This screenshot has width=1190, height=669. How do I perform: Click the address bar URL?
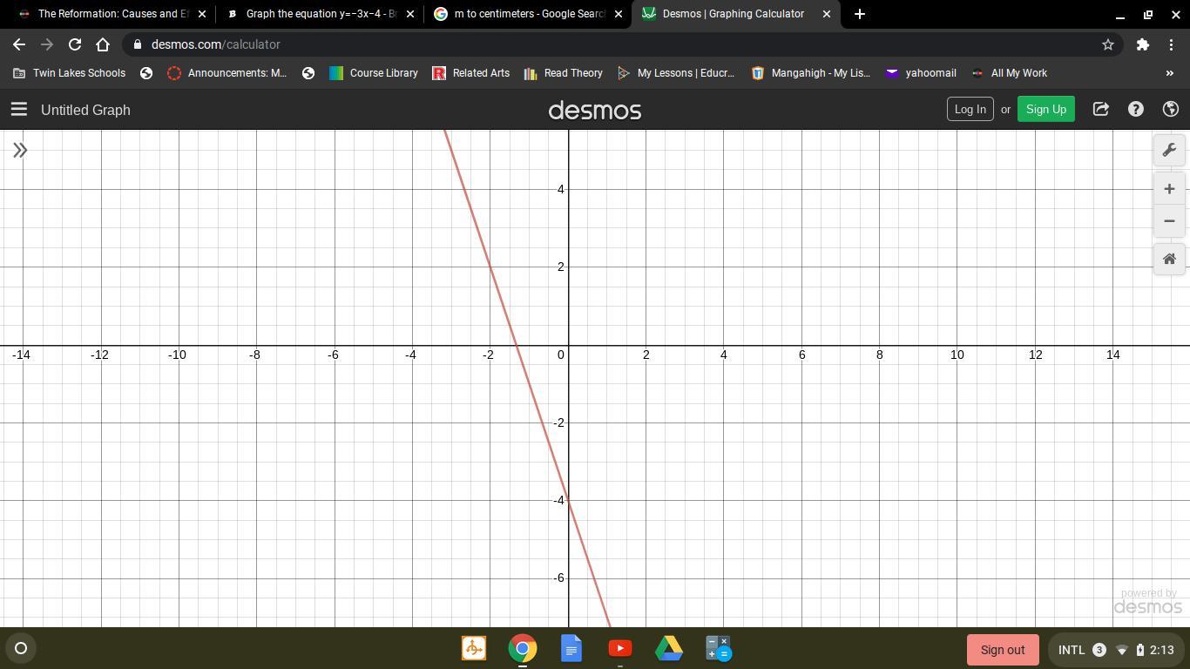point(215,44)
